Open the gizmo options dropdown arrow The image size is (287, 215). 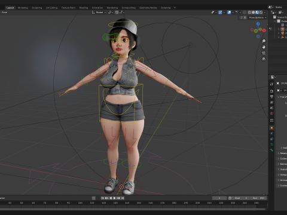click(x=224, y=13)
